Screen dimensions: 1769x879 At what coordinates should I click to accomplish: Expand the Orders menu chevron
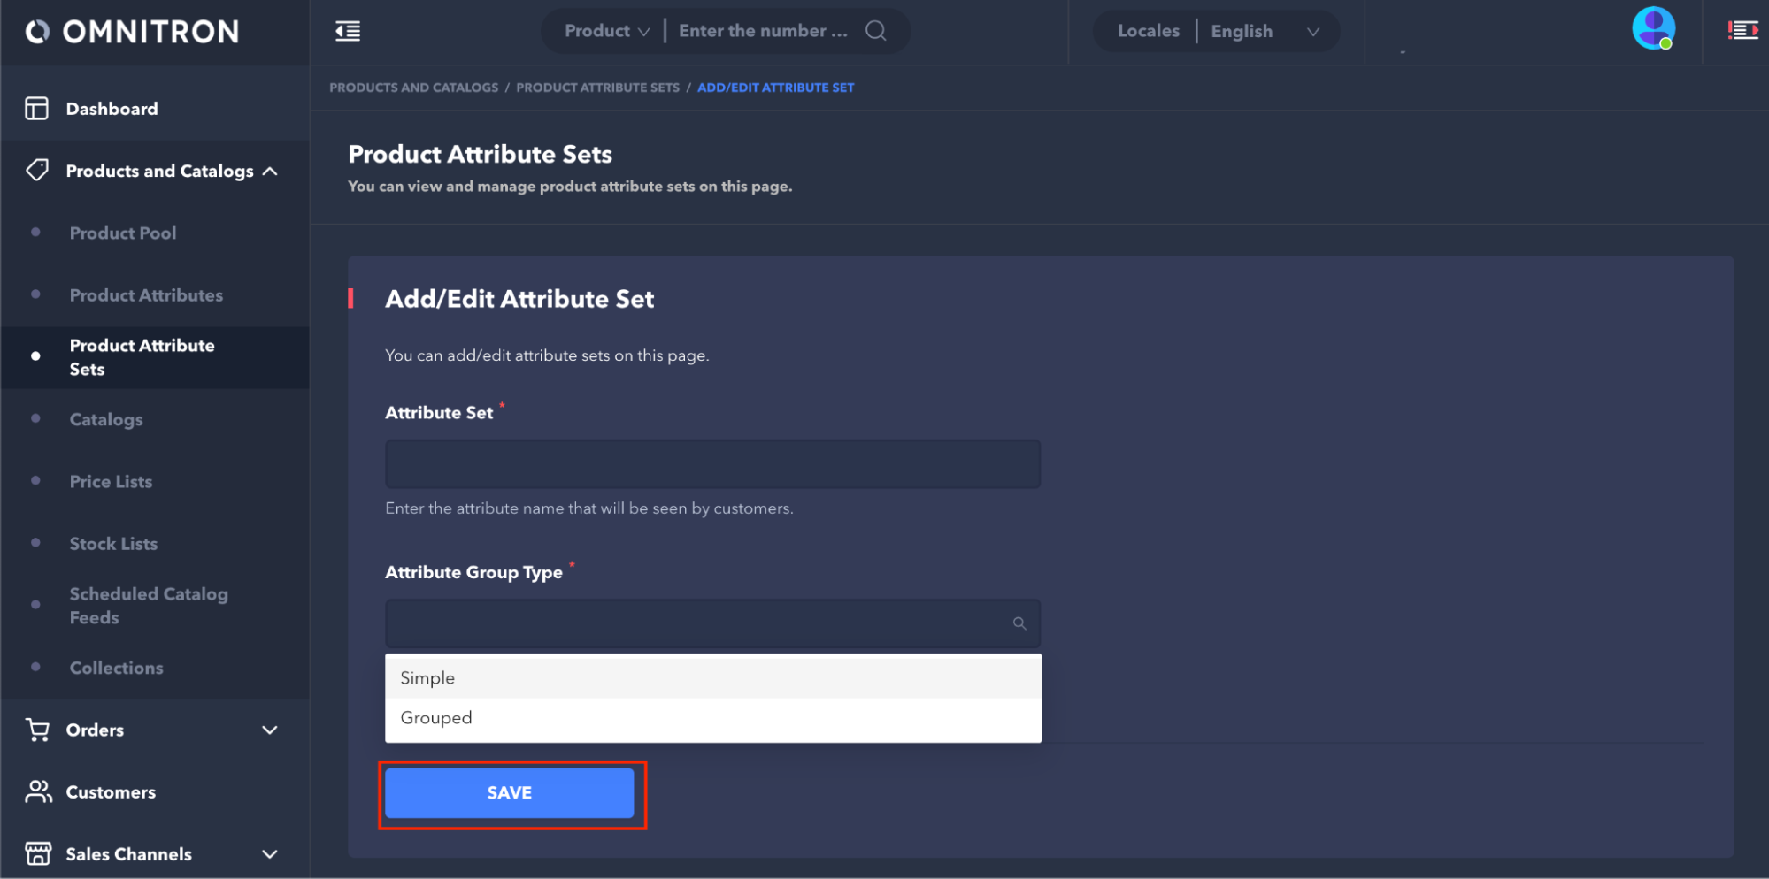click(x=270, y=730)
